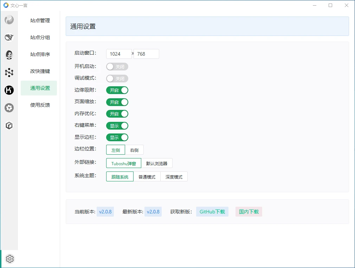Click the startup window width field 1024
This screenshot has width=355, height=268.
coord(119,54)
